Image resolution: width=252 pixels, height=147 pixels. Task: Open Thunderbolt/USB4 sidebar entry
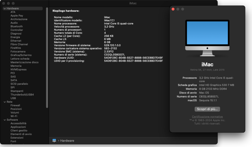[x=22, y=95]
